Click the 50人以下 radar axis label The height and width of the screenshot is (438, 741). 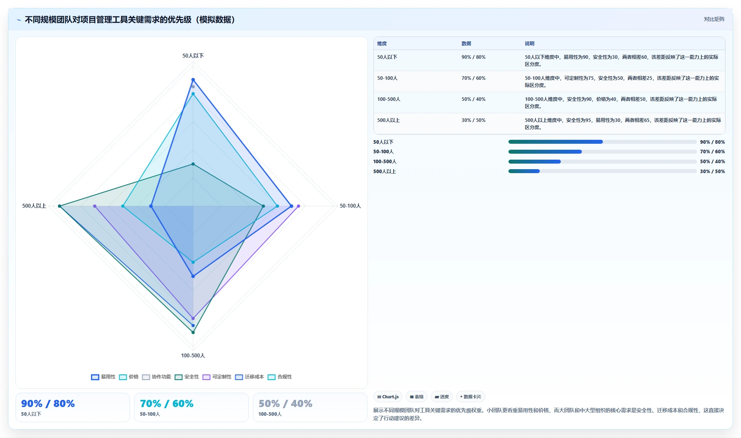click(x=193, y=56)
